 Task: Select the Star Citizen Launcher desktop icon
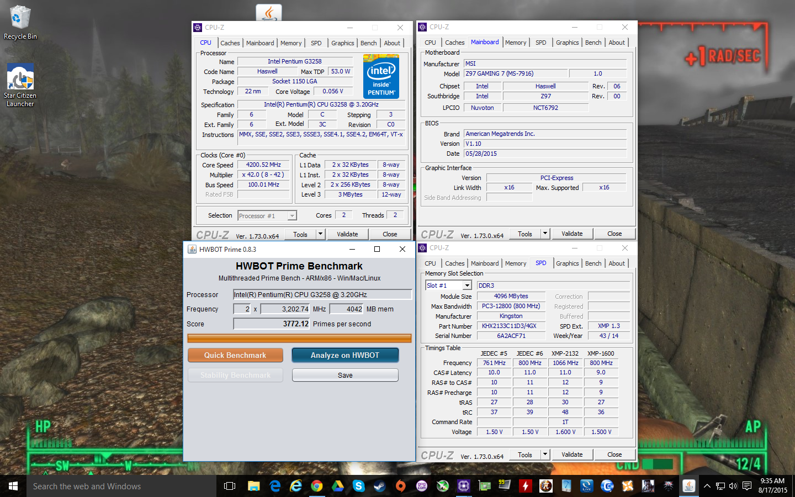[x=20, y=84]
